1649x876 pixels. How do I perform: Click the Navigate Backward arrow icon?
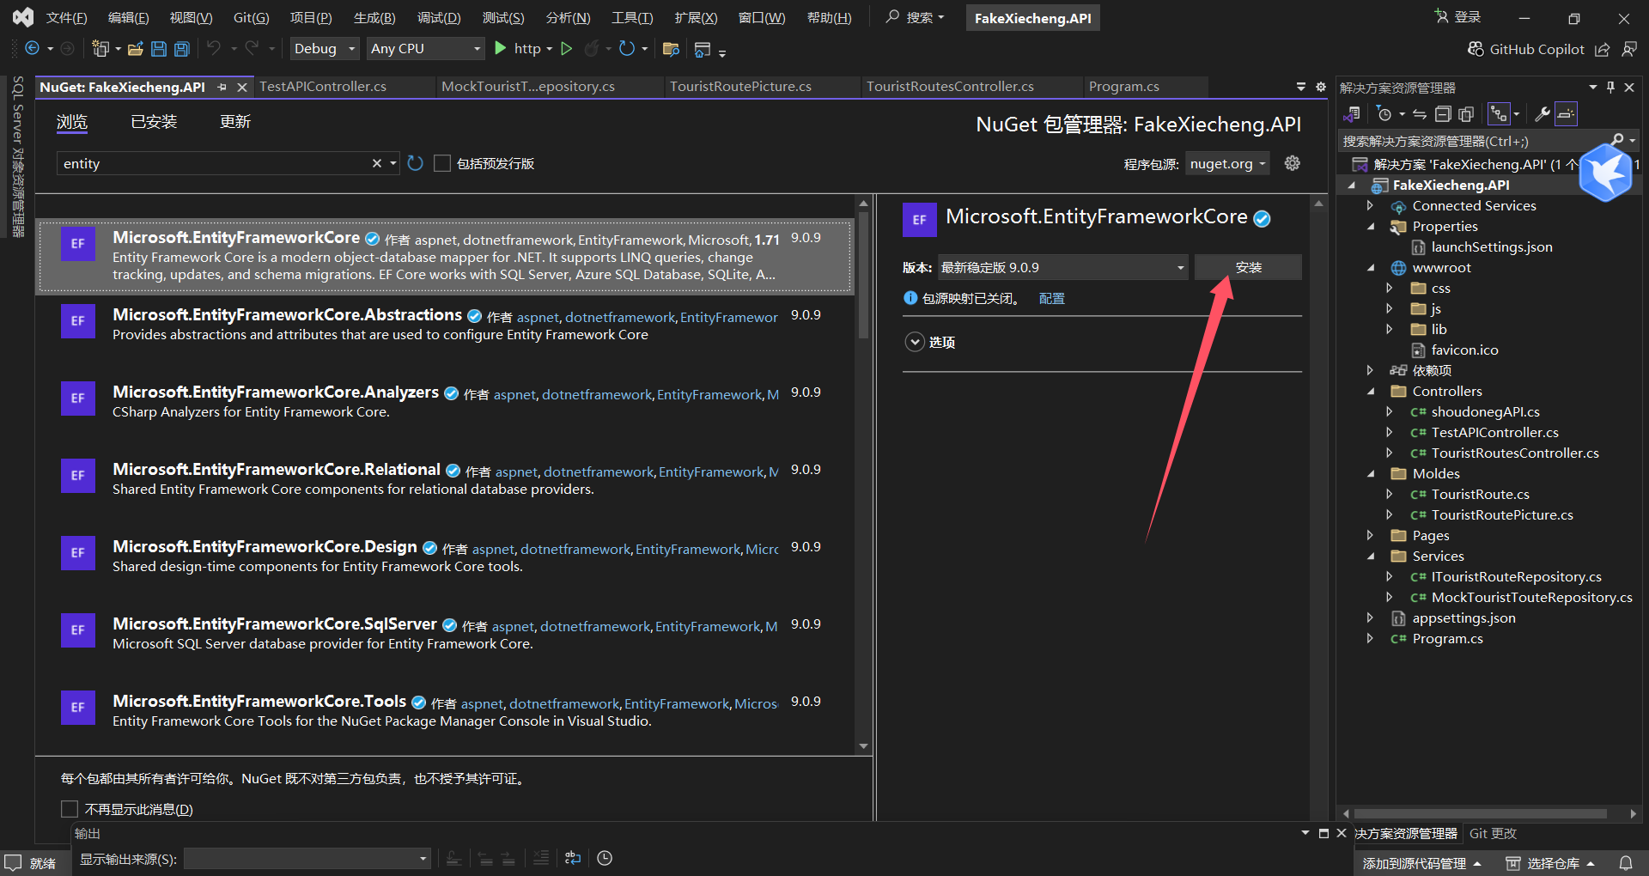[x=32, y=49]
